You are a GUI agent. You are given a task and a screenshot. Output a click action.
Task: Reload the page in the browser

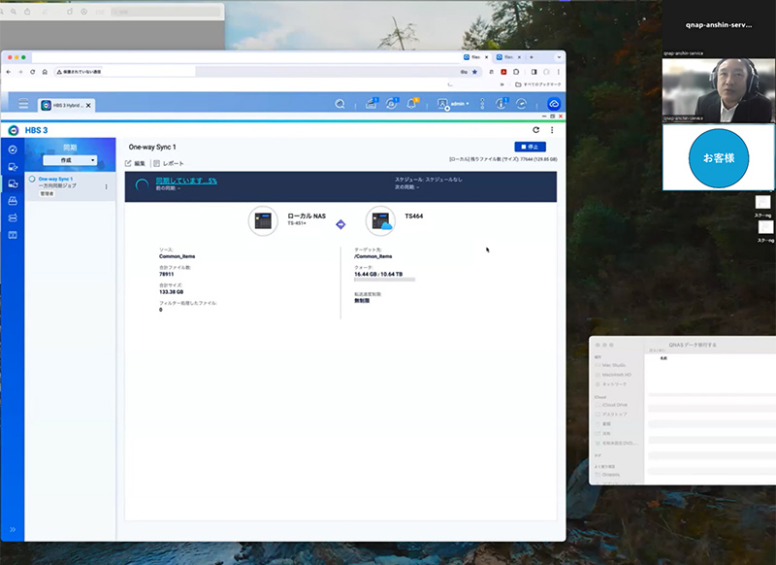click(x=32, y=72)
